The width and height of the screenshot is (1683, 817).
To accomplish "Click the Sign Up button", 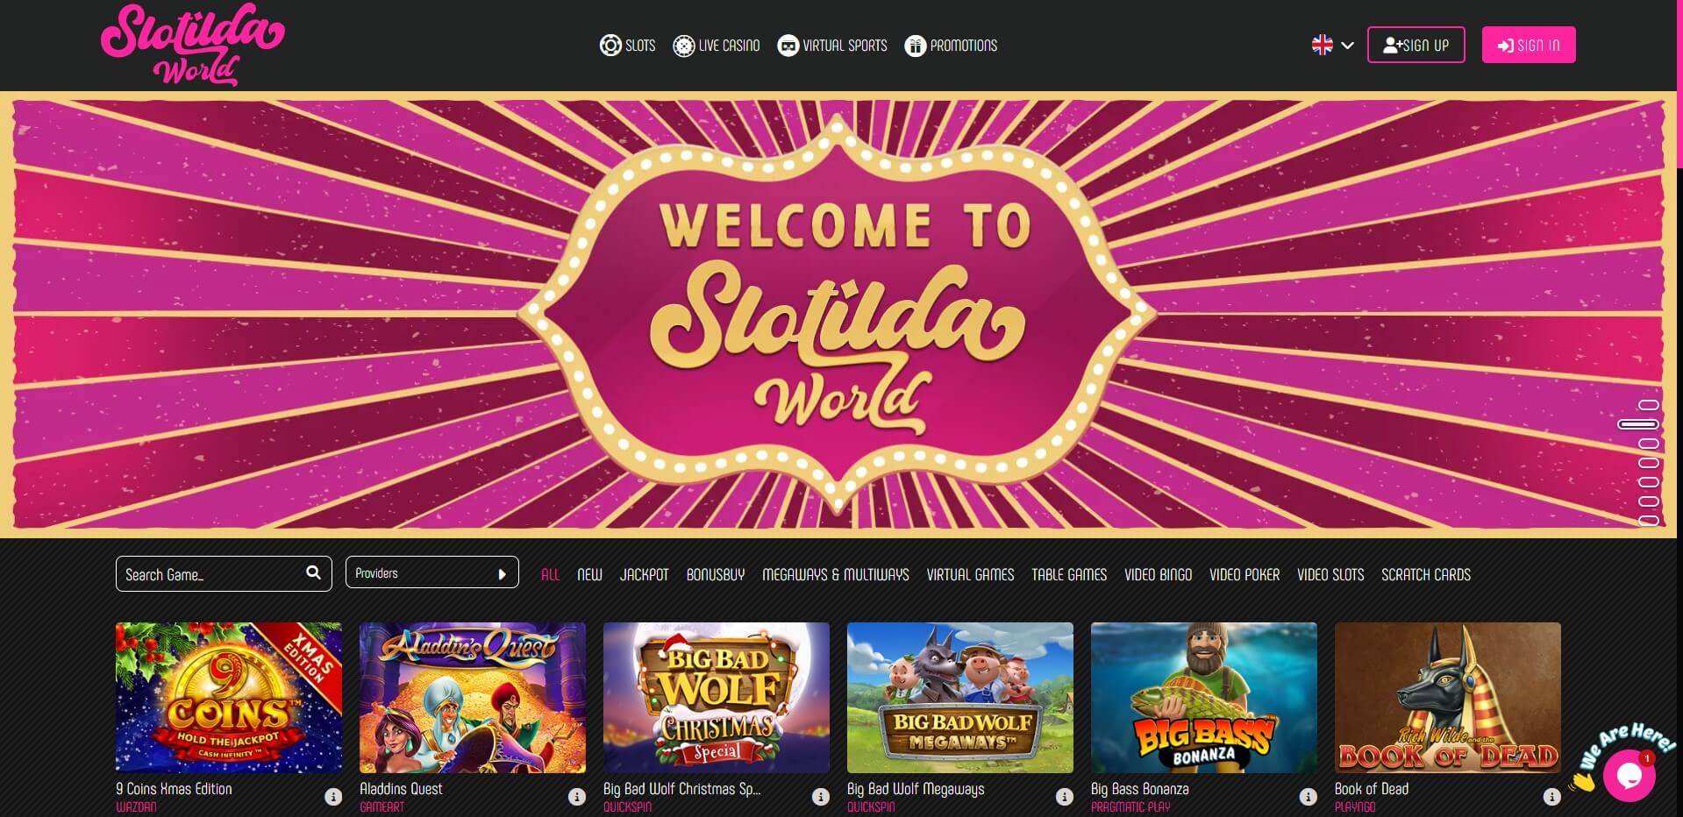I will 1416,45.
